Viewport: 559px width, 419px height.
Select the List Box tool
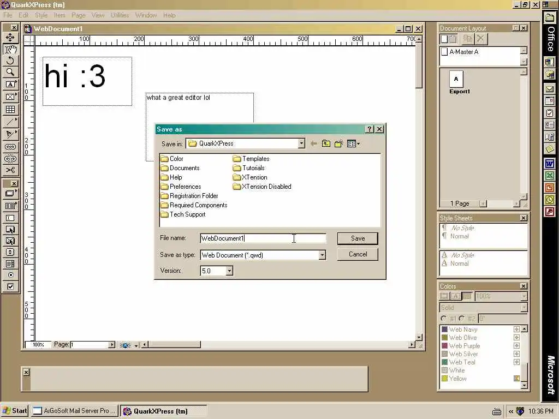click(x=10, y=264)
